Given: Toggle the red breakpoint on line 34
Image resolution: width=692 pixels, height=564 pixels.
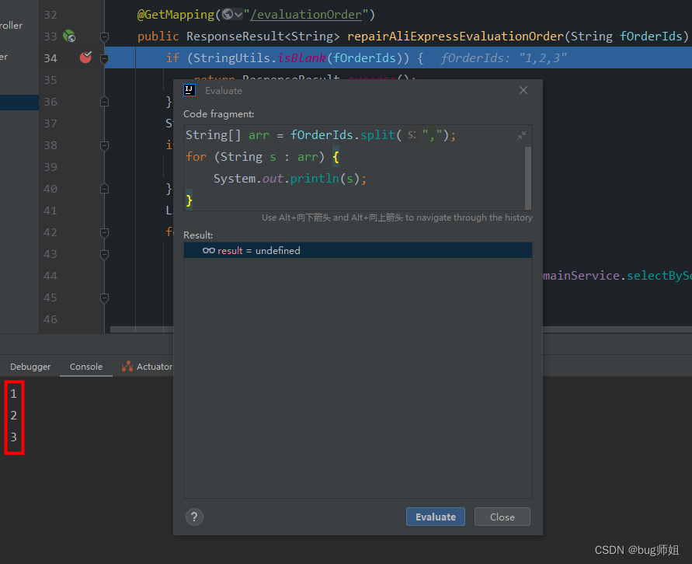Looking at the screenshot, I should tap(85, 56).
